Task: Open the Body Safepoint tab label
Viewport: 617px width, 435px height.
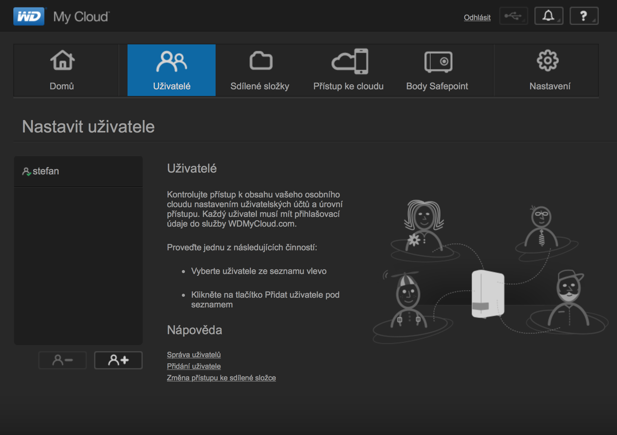Action: point(437,86)
